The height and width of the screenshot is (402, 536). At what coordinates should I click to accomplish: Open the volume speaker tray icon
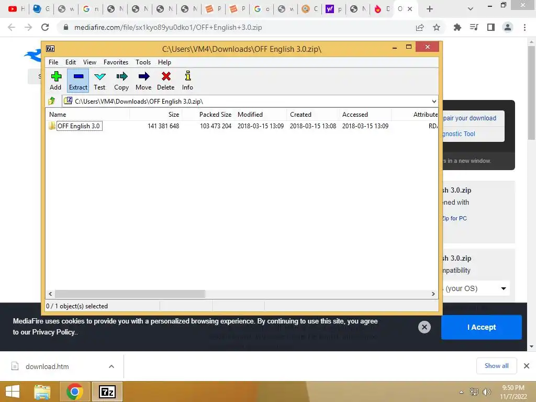pyautogui.click(x=487, y=392)
